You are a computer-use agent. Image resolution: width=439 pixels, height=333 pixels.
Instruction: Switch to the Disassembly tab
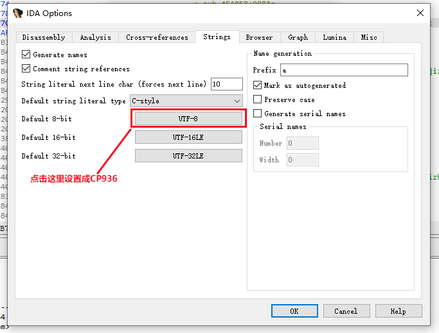tap(44, 37)
